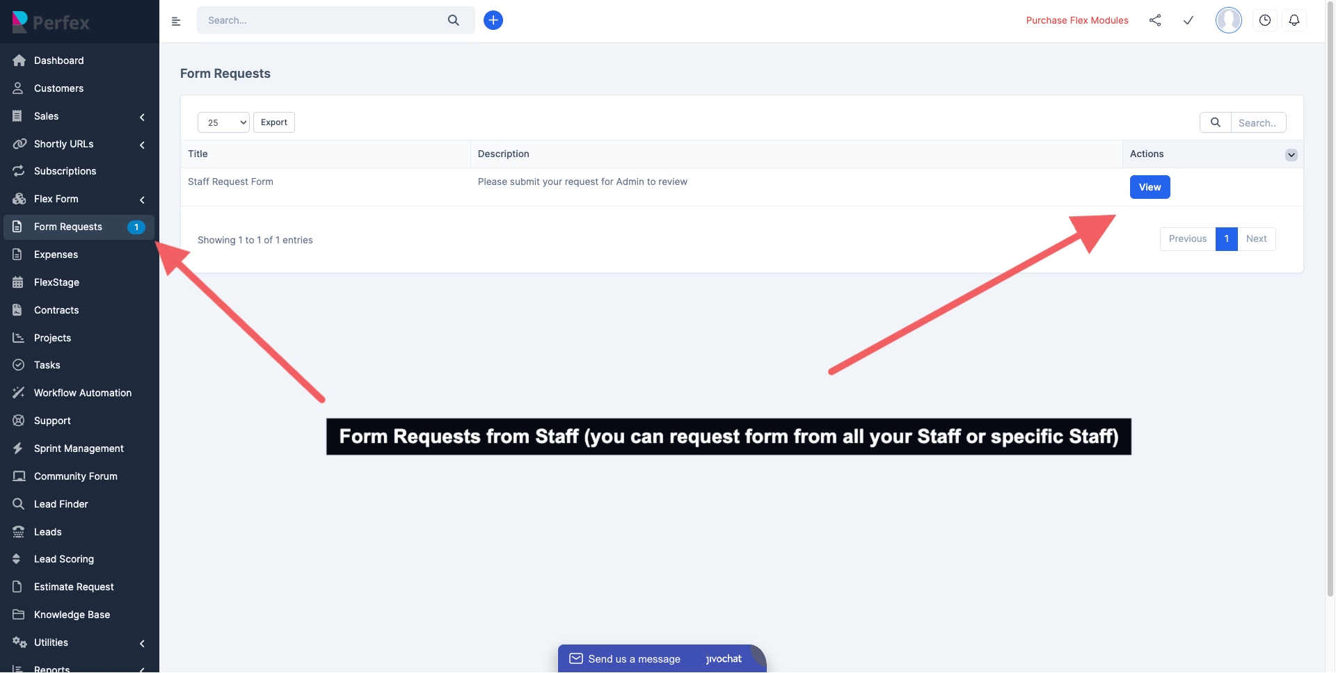Open Knowledge Base from the sidebar
The width and height of the screenshot is (1336, 673).
72,615
